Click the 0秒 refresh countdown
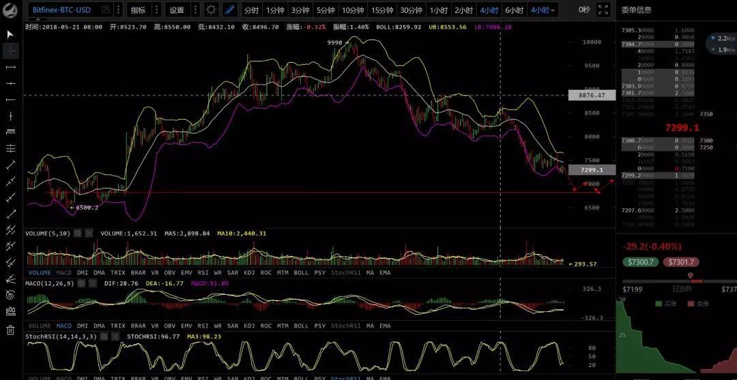 tap(584, 10)
